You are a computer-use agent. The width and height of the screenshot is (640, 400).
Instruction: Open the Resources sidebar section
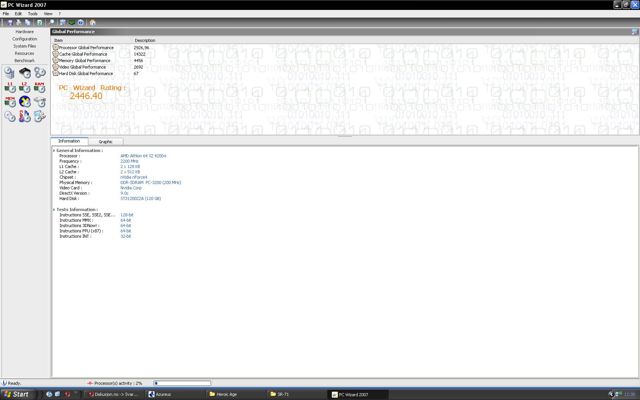(25, 53)
